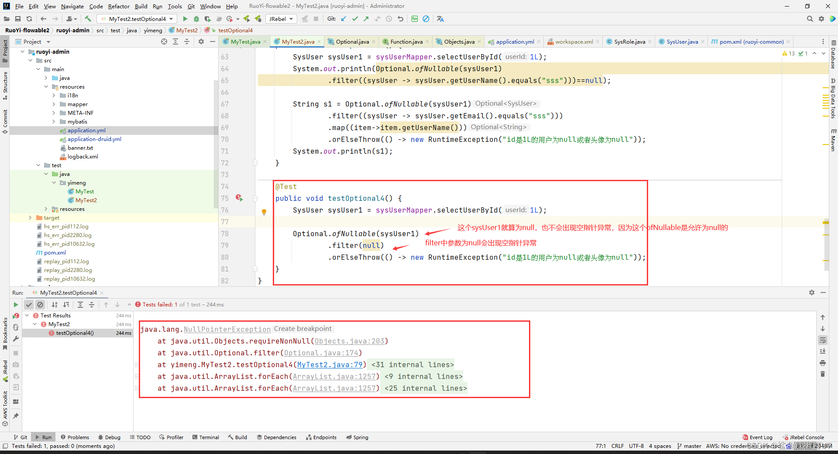
Task: Expand the mapper folder node
Action: [x=54, y=104]
